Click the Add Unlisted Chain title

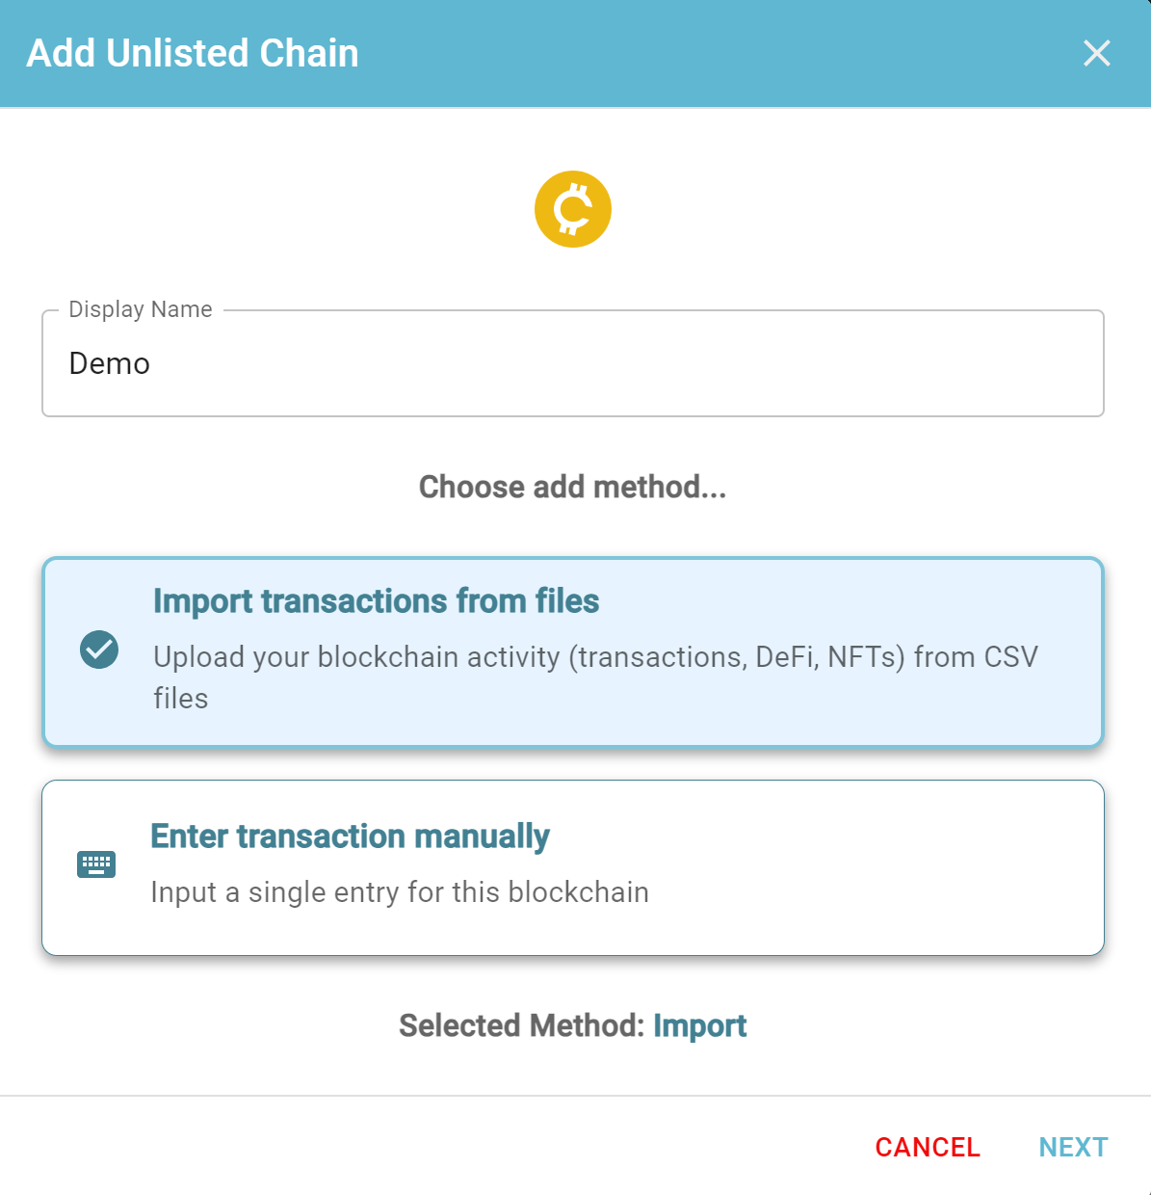193,53
